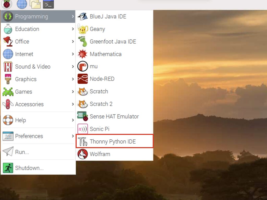The image size is (267, 200).
Task: Select the Preferences label text
Action: click(x=29, y=136)
